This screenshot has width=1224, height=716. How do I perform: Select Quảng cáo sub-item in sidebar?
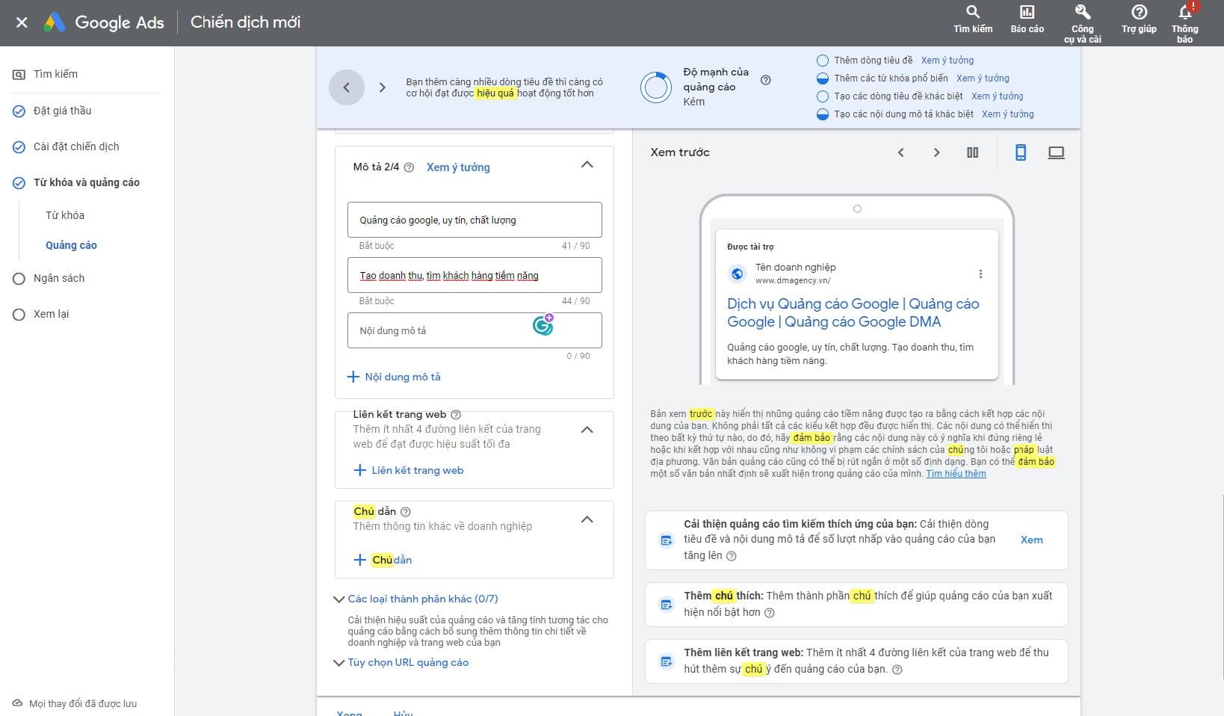click(x=71, y=245)
